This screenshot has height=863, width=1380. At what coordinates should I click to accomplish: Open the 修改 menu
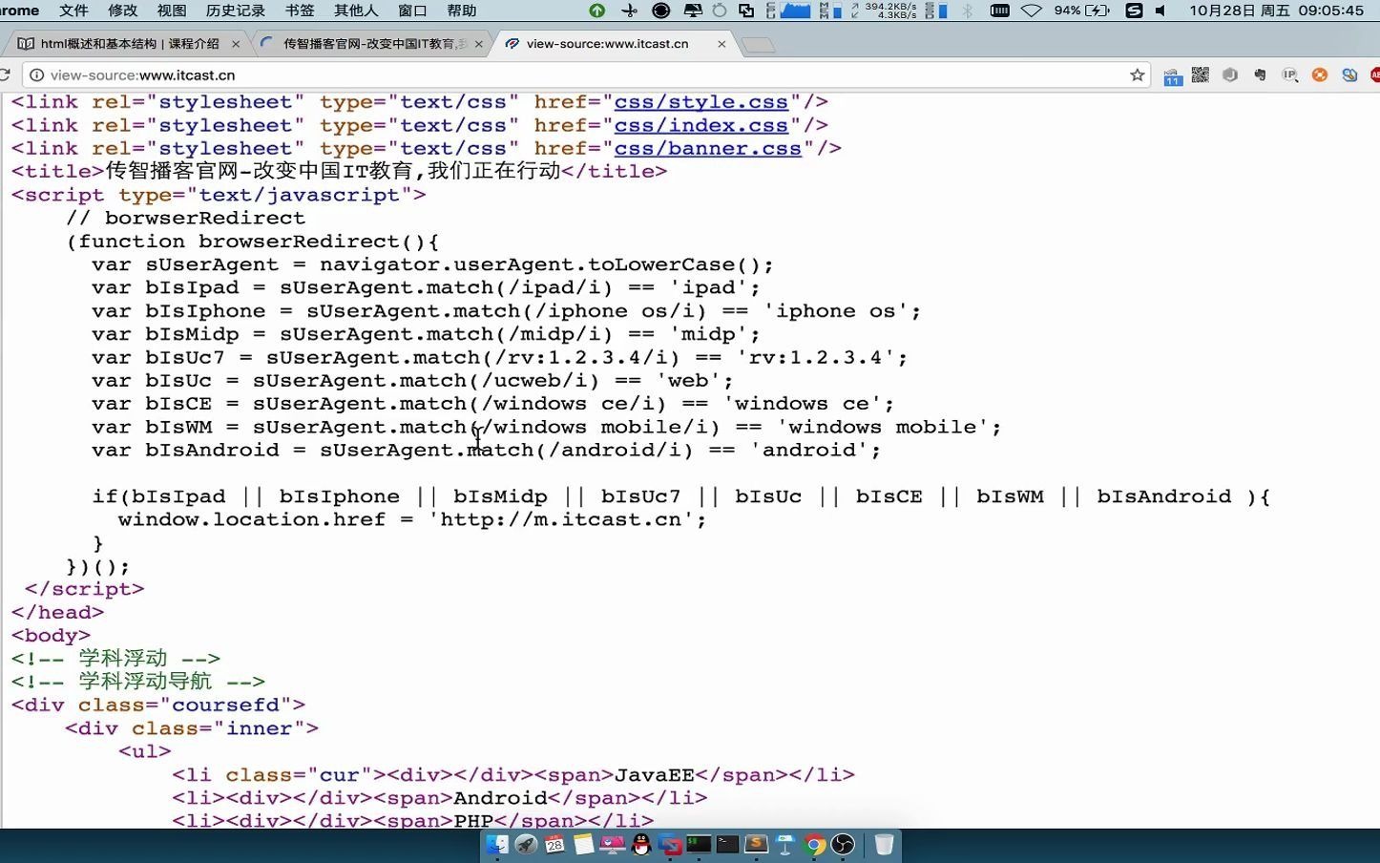tap(123, 11)
